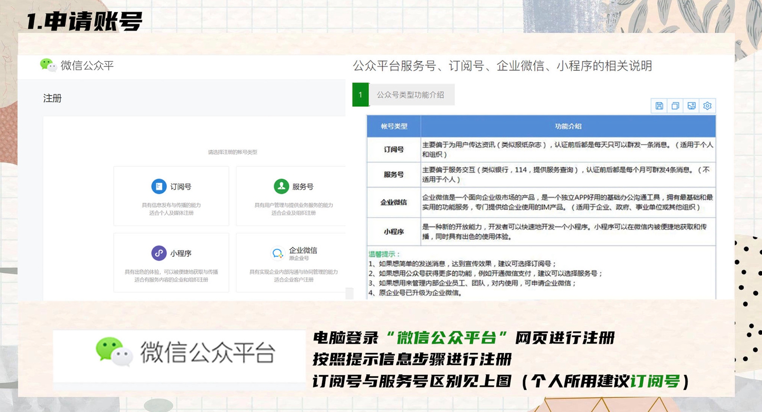762x412 pixels.
Task: Select the 订阅号 label in the registration cards
Action: coord(181,187)
